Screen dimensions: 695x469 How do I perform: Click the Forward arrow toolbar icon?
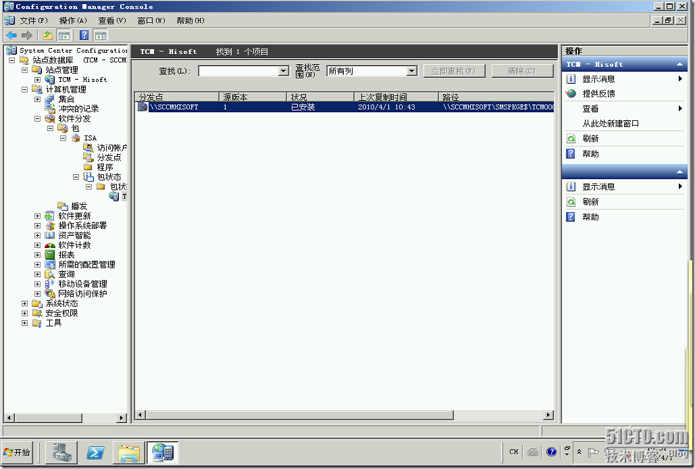27,35
